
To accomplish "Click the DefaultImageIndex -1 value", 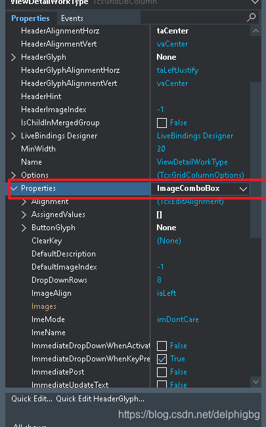I will point(160,267).
